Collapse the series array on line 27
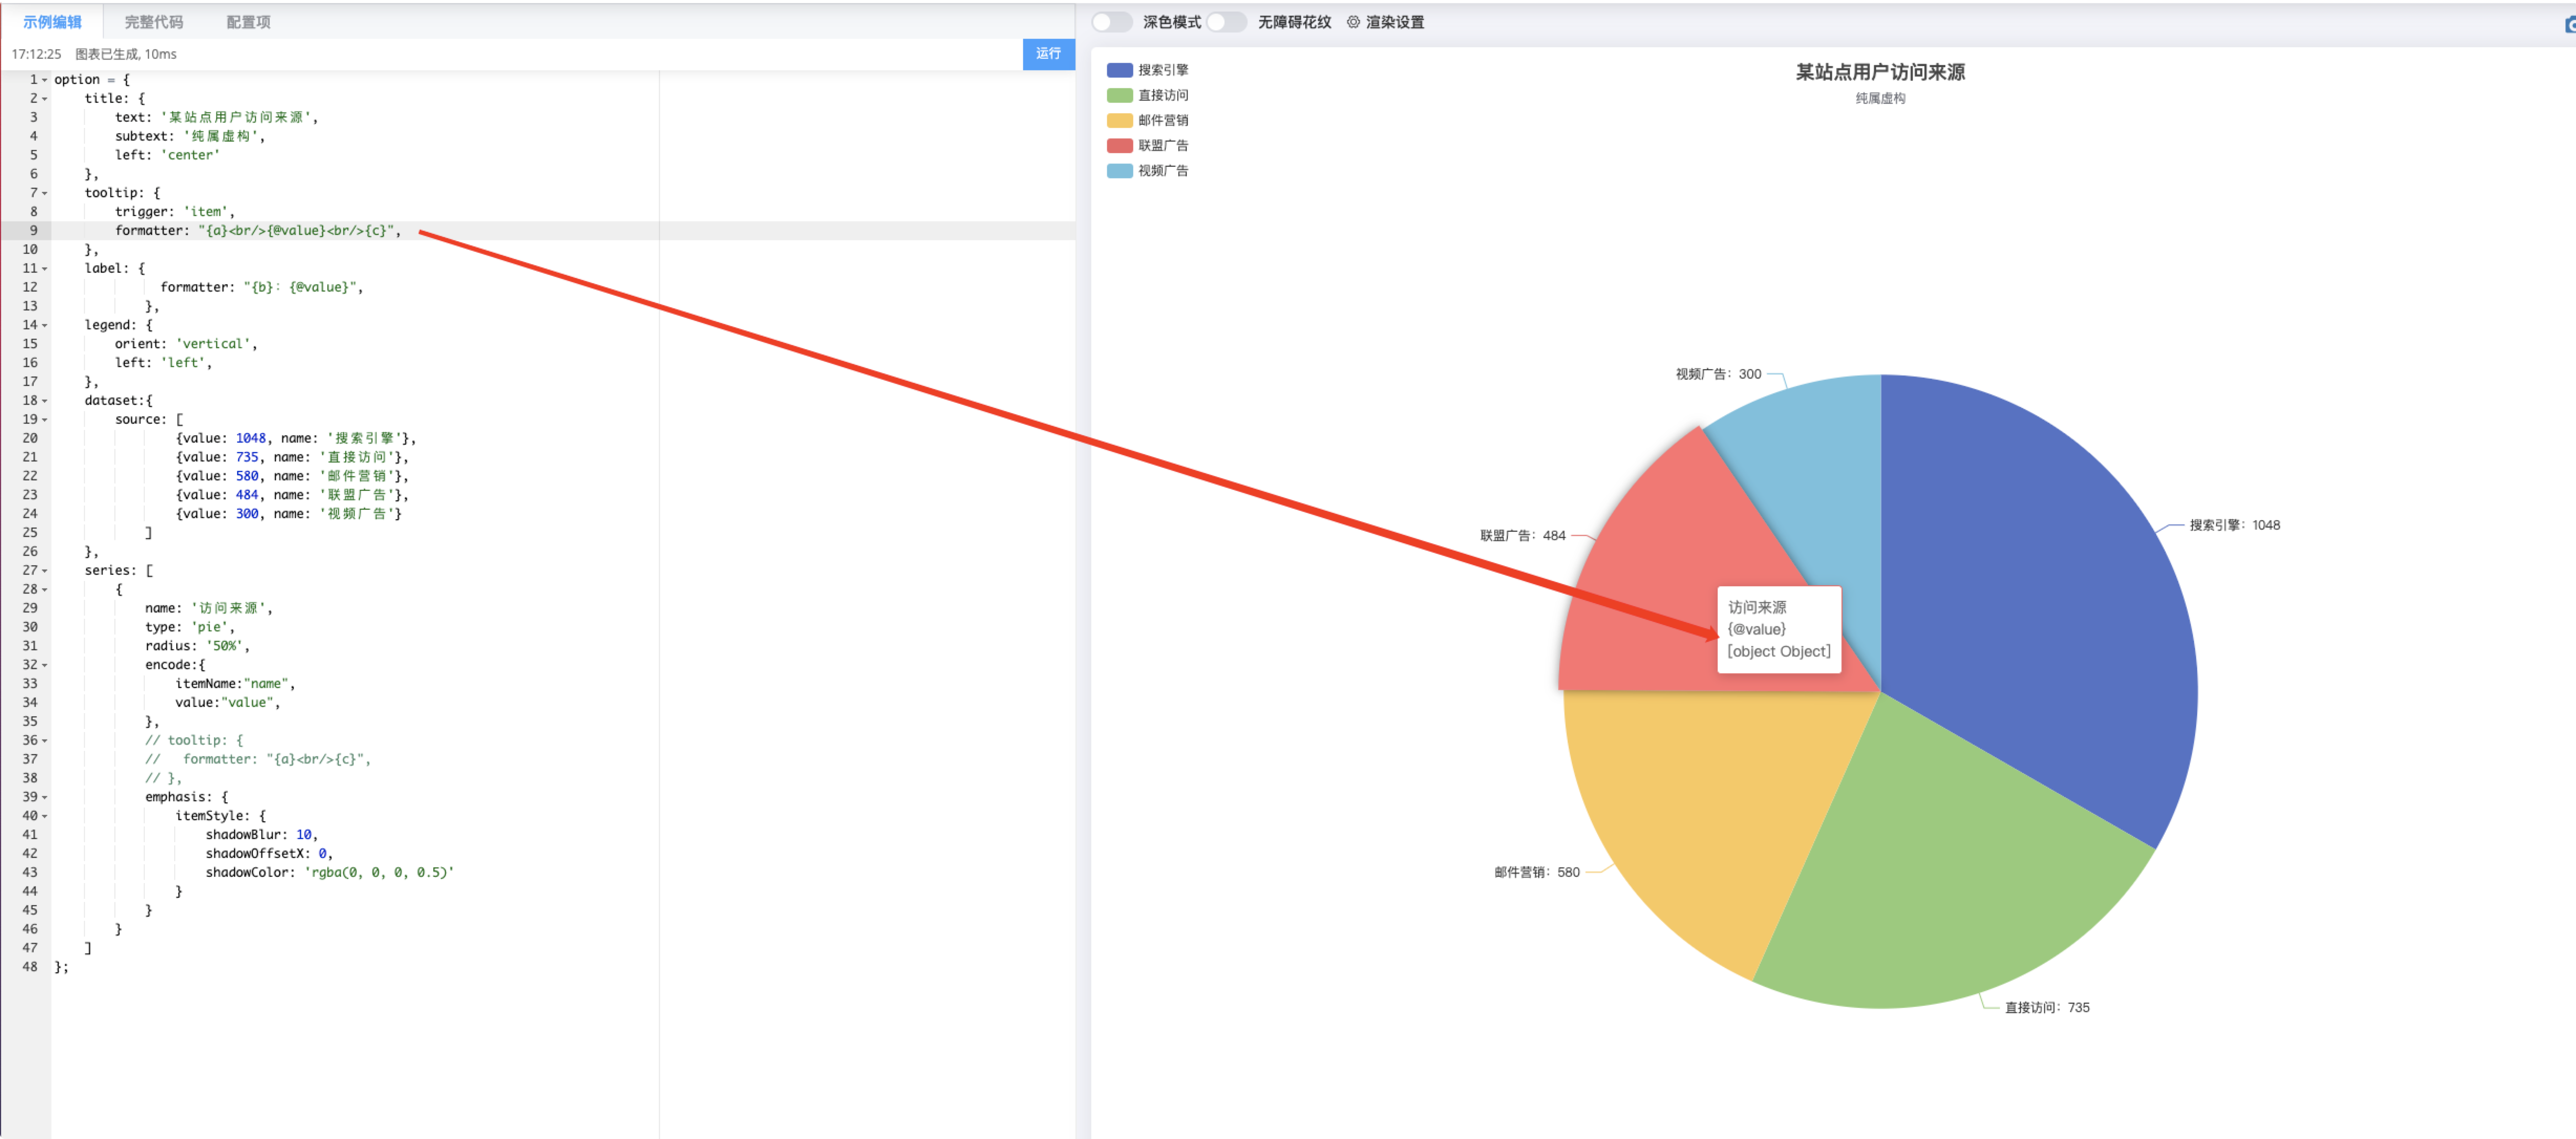2576x1139 pixels. click(x=45, y=571)
